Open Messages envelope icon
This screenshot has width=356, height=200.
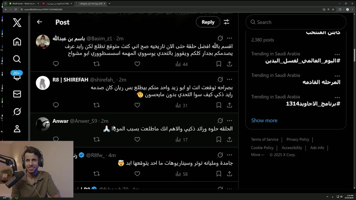17,94
